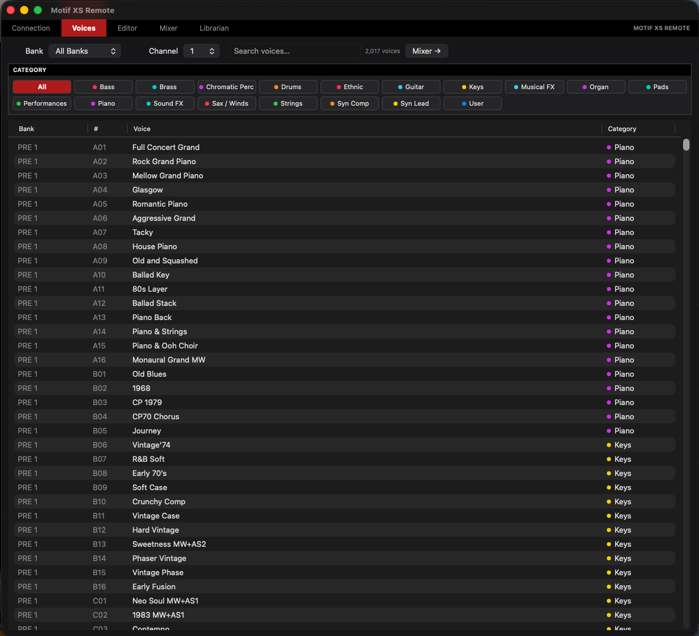Go to Mixer using arrow button
The width and height of the screenshot is (699, 636).
click(x=427, y=51)
